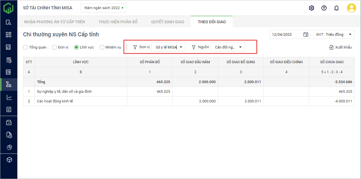Screen dimensions: 361x179
Task: Select the Đơn vị radio button
Action: pos(55,47)
